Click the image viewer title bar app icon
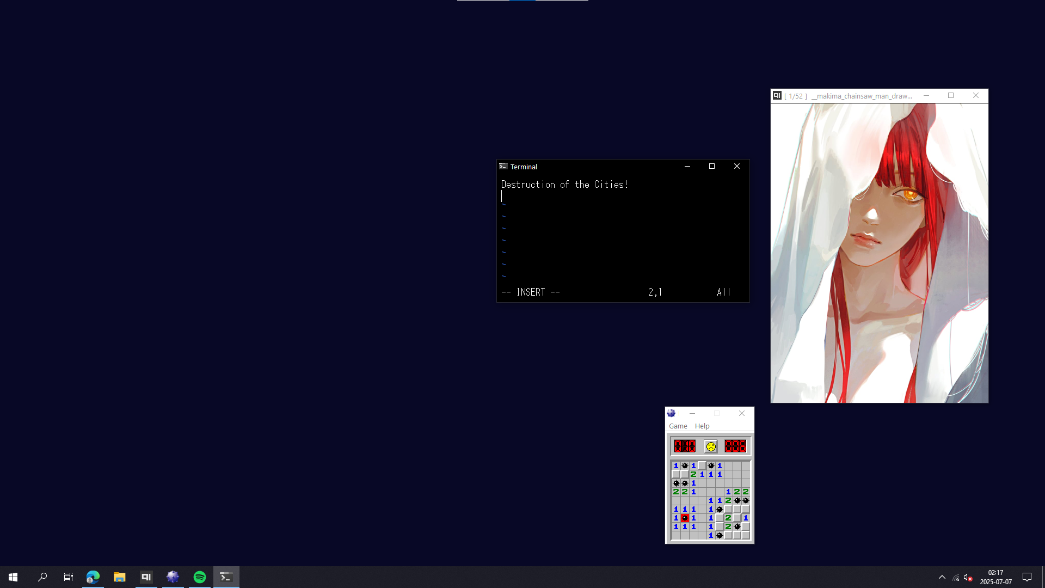1045x588 pixels. click(777, 96)
